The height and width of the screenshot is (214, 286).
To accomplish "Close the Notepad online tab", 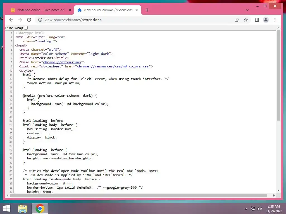I will (70, 10).
